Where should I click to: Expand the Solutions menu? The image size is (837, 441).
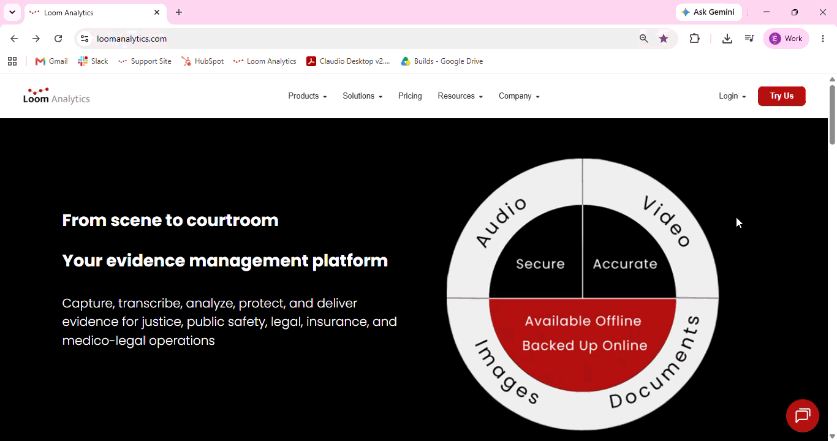[x=363, y=96]
